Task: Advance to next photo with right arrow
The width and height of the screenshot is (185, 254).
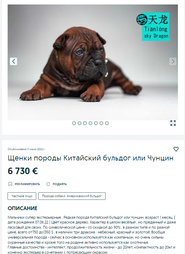Action: click(173, 61)
